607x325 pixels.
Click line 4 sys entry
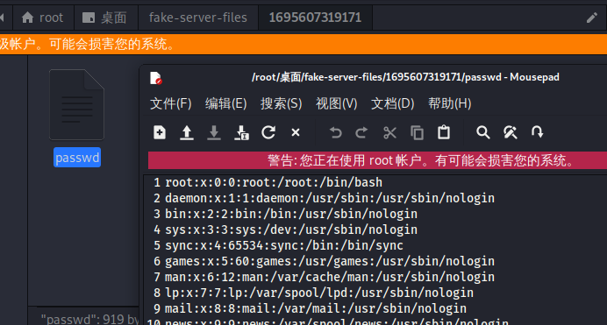point(291,230)
